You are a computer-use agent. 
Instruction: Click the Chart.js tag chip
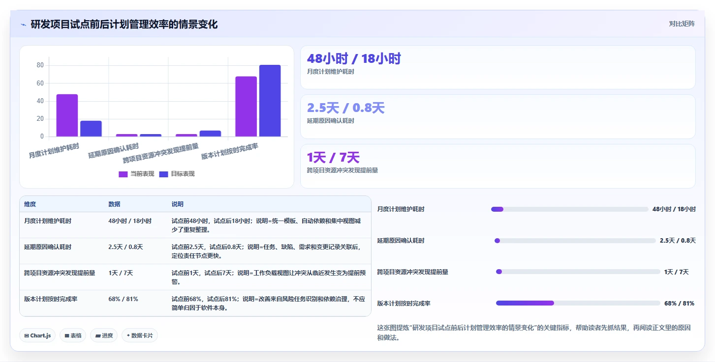click(x=37, y=335)
